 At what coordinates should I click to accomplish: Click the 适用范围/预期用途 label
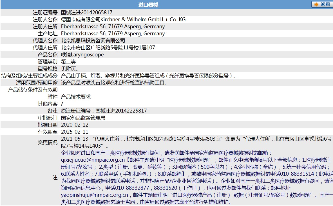pos(37,83)
